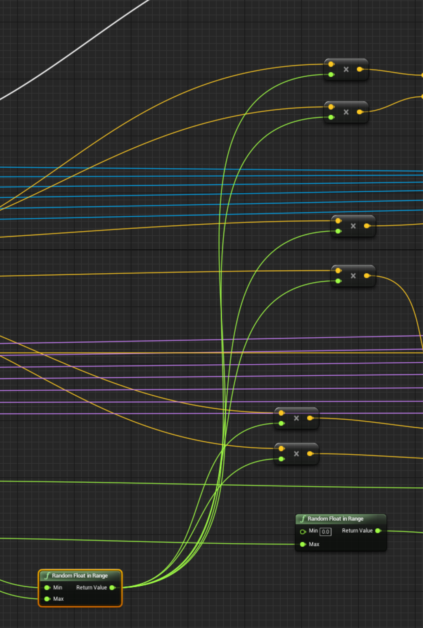Screen dimensions: 423x628
Task: Click the multiply symbol on the bottommost multiply node
Action: point(296,454)
